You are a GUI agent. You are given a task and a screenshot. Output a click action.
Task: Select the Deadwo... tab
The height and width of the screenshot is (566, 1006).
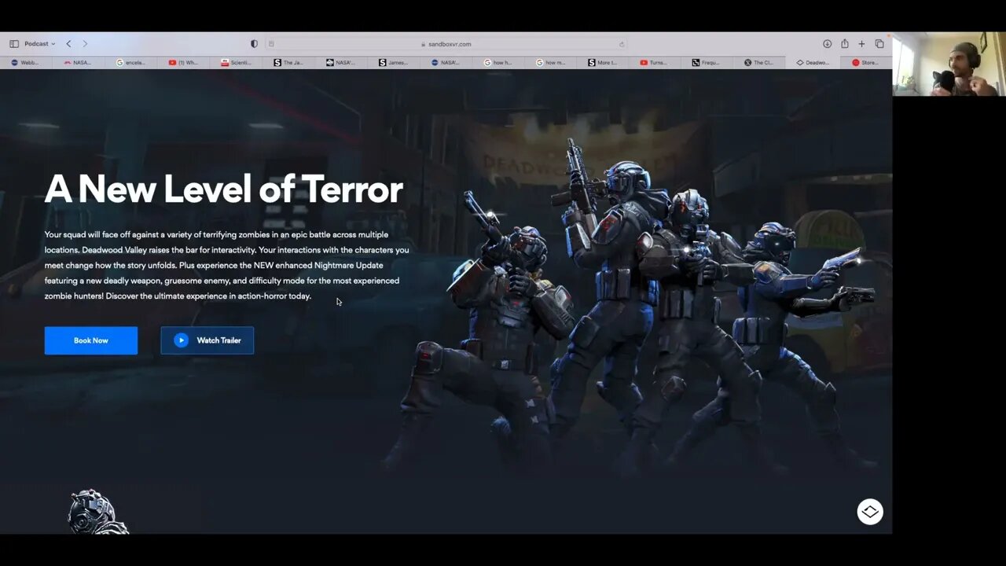tap(812, 63)
